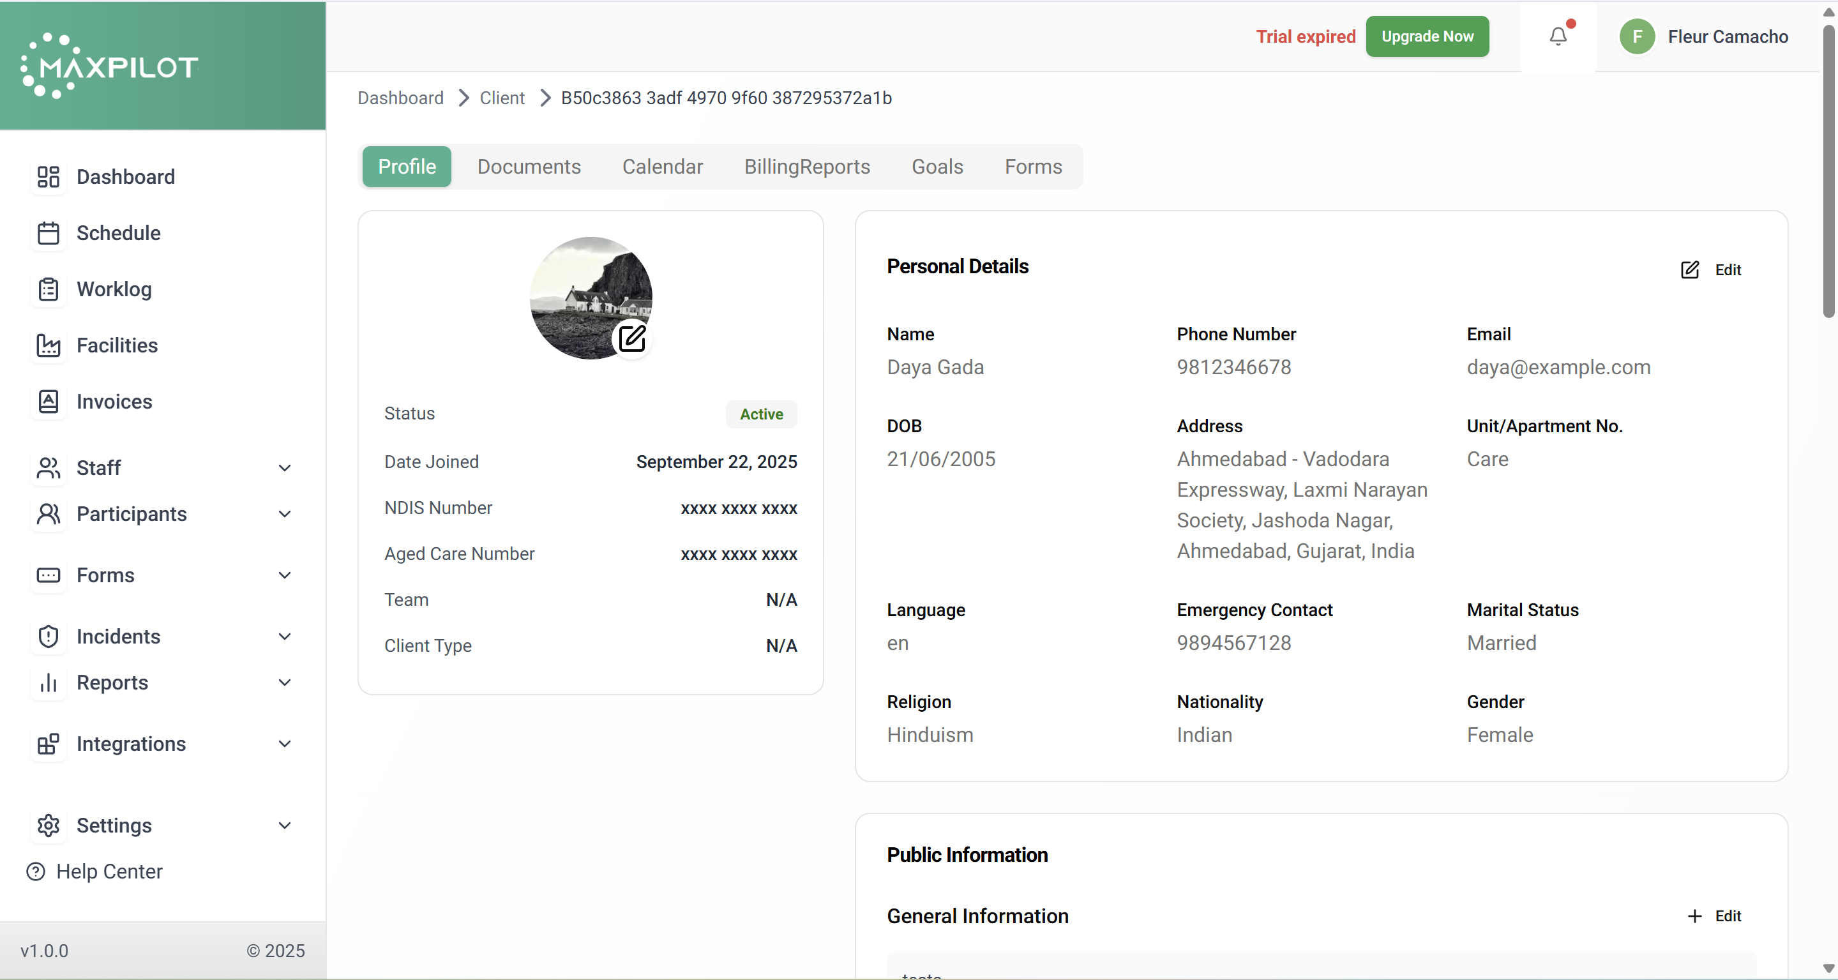
Task: Open Dashboard from the sidebar grid icon
Action: pyautogui.click(x=48, y=177)
